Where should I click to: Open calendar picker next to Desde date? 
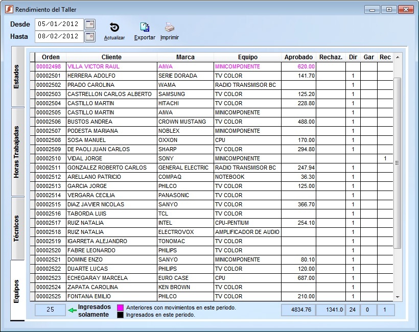90,24
